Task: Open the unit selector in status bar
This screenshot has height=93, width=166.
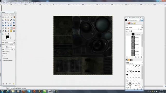Action: point(8,88)
